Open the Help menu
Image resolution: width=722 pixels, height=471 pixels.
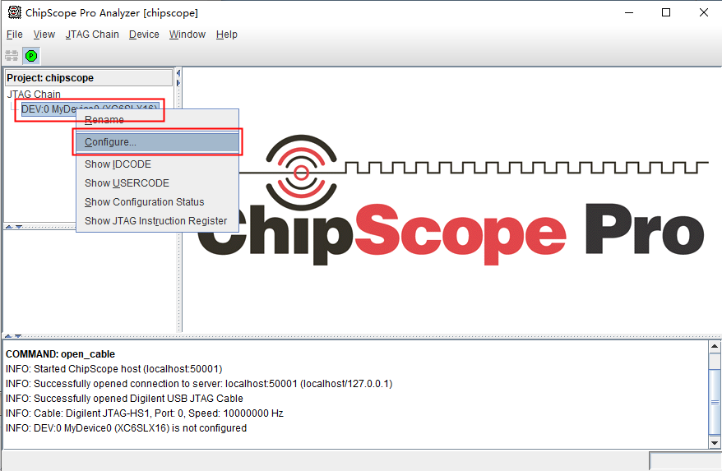[226, 35]
